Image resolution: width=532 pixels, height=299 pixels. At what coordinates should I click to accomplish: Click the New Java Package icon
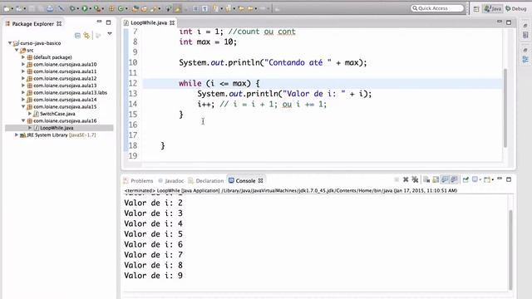pos(111,8)
